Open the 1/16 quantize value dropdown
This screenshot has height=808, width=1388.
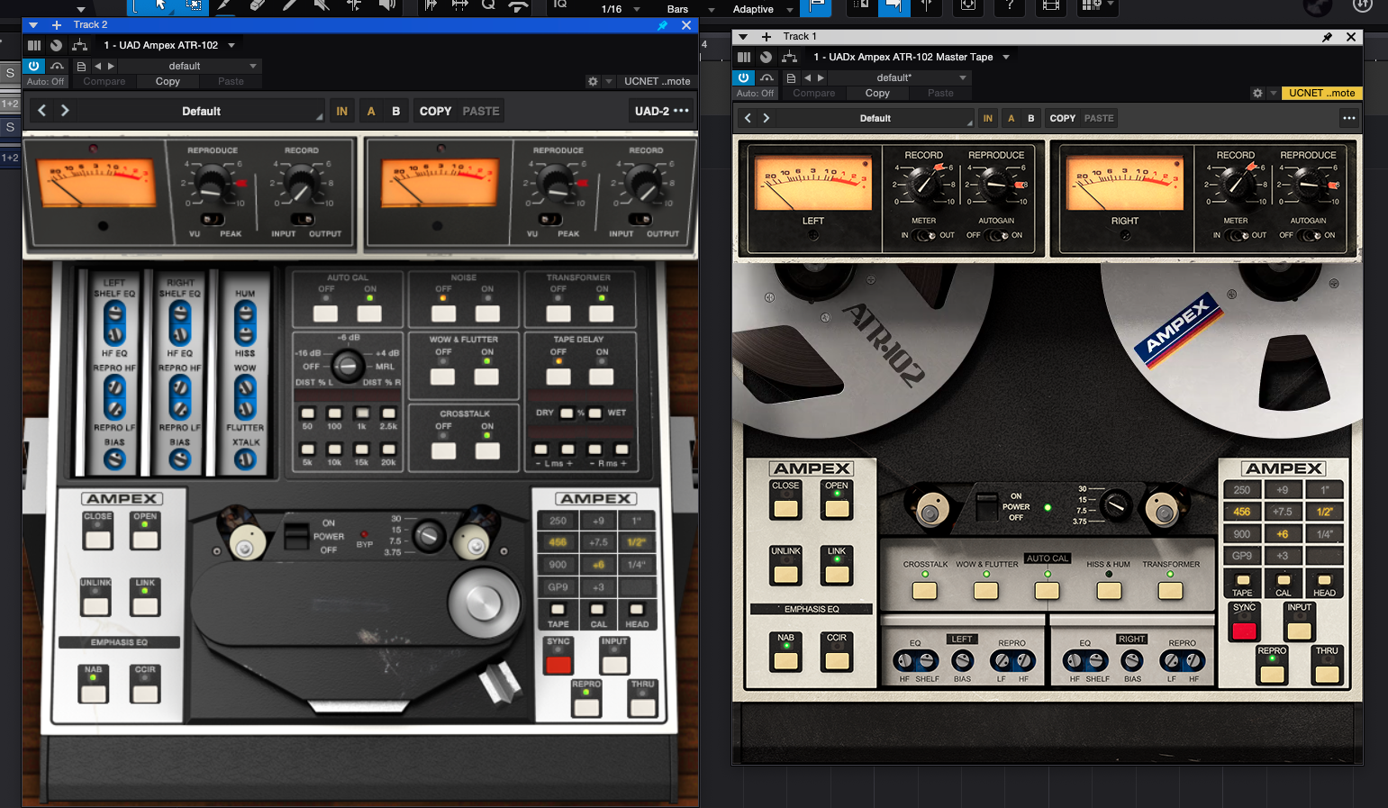pos(621,9)
